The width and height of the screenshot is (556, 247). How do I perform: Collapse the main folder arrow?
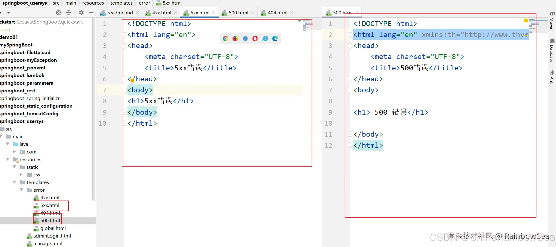[x=2, y=136]
